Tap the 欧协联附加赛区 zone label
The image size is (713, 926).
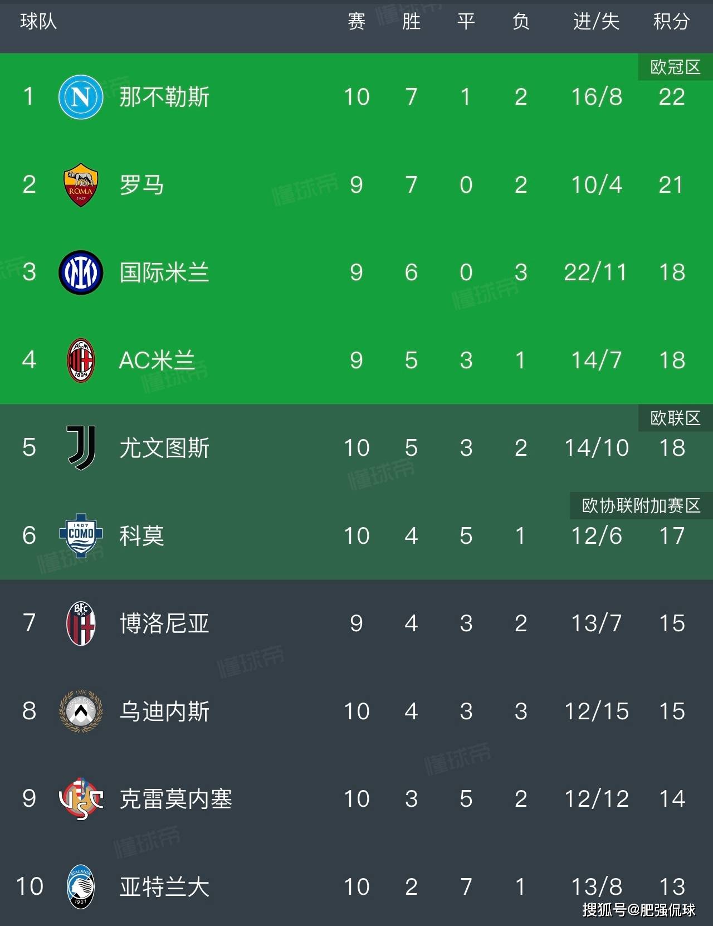click(641, 506)
